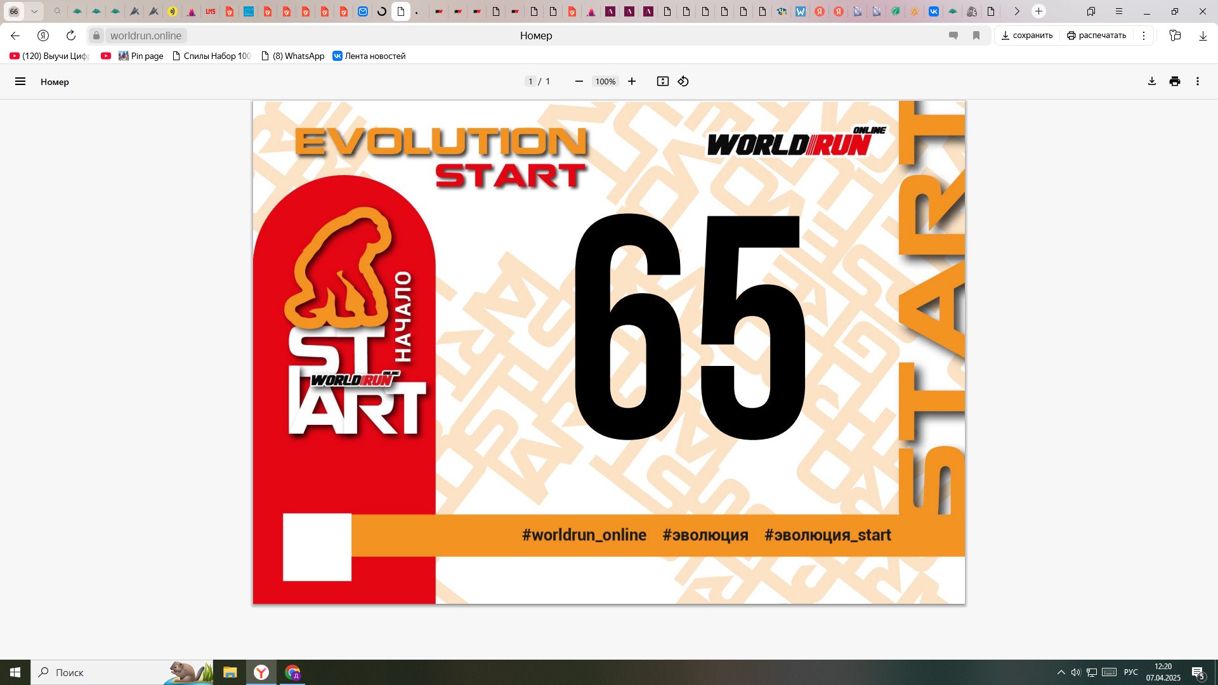The image size is (1218, 685).
Task: Download the PDF from viewer toolbar
Action: [1152, 81]
